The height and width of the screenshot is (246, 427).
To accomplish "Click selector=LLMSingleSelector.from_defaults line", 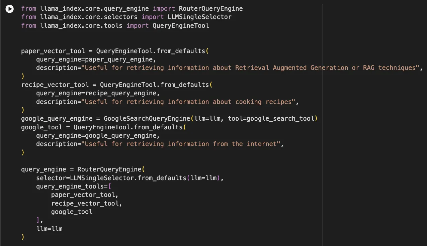I will [130, 178].
